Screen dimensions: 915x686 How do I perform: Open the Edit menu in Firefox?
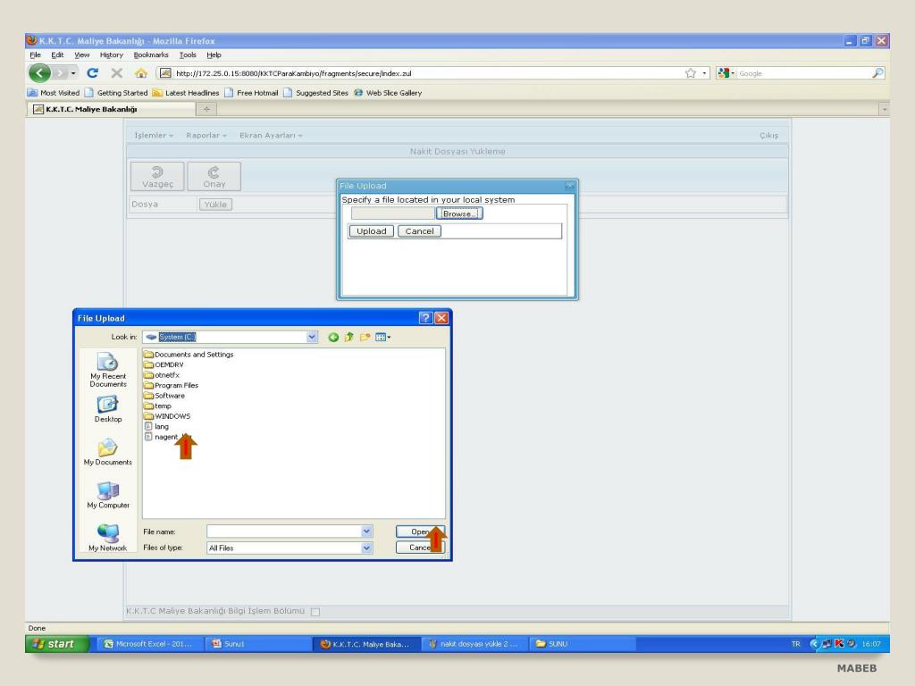pyautogui.click(x=57, y=54)
